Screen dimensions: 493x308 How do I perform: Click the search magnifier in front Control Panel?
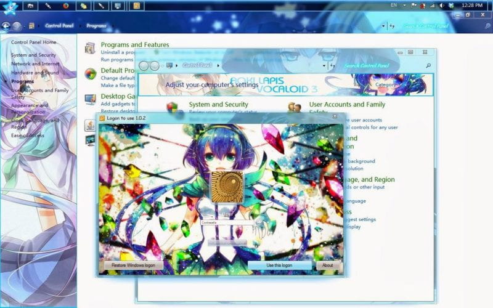click(x=428, y=65)
